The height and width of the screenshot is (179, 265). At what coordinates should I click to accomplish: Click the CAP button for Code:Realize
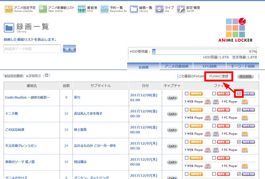[x=172, y=98]
